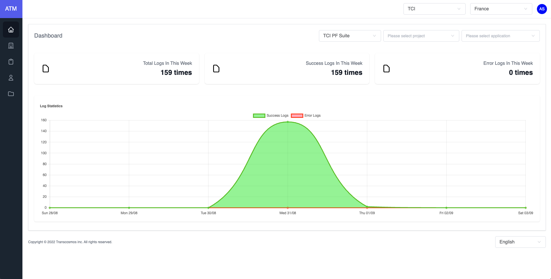Viewport: 551px width, 279px height.
Task: Open the application selection dropdown
Action: pos(500,36)
